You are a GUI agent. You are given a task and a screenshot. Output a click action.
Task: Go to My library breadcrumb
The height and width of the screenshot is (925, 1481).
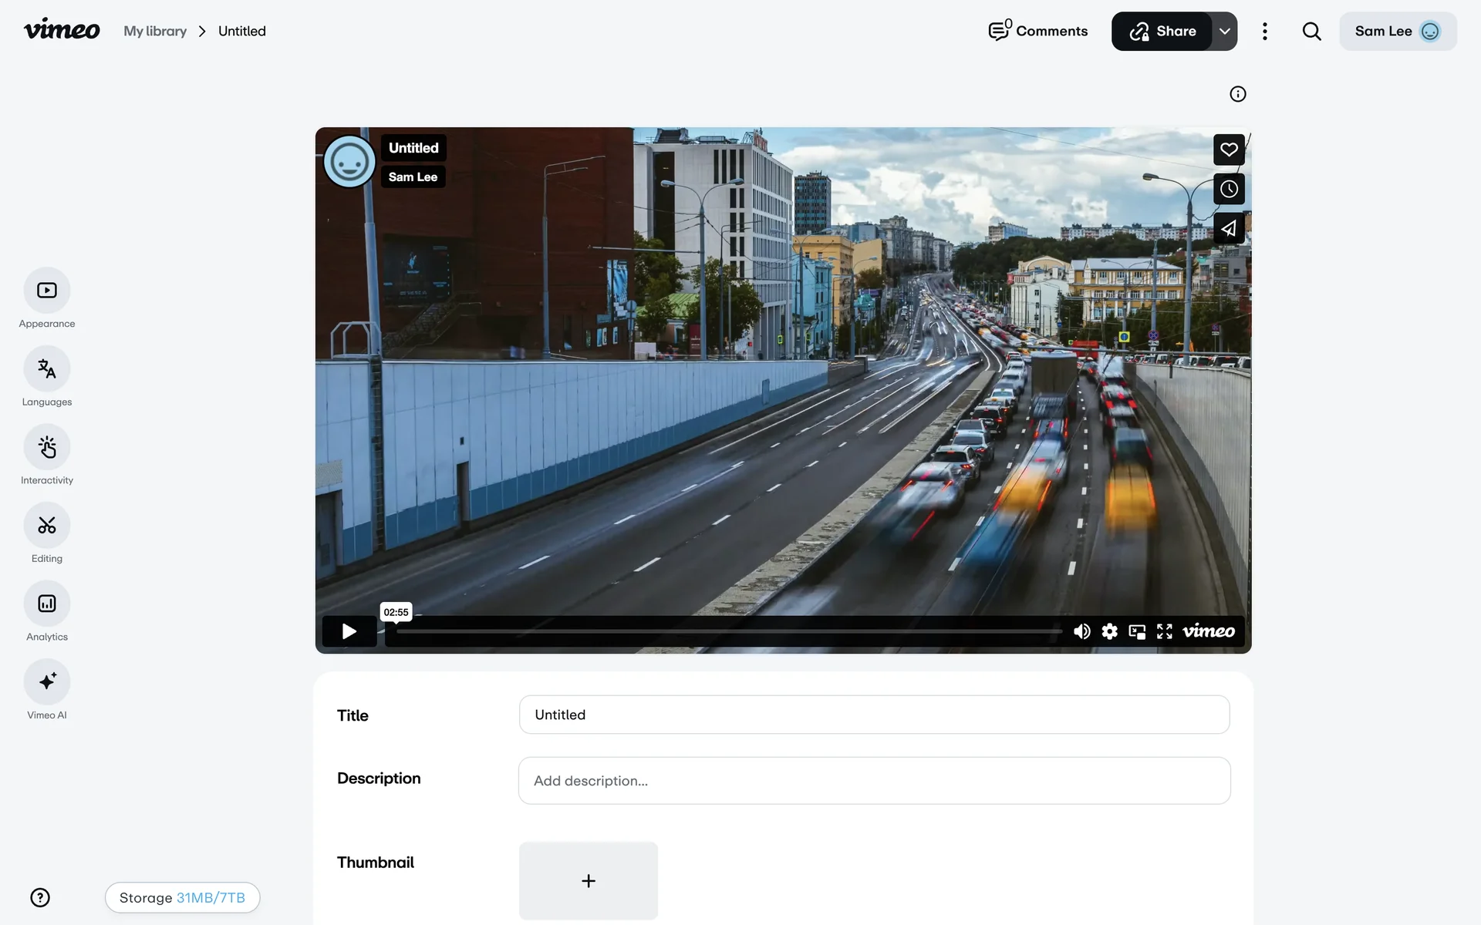[155, 32]
